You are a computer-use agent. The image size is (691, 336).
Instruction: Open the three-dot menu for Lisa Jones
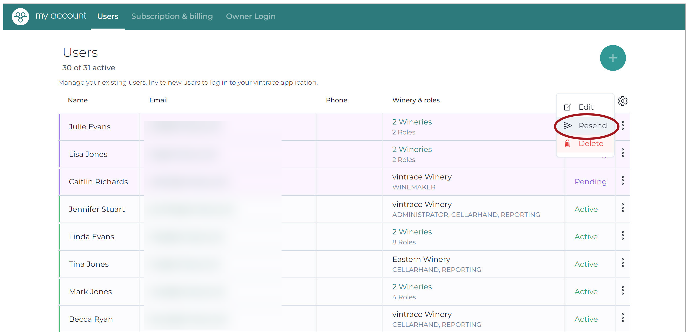622,153
